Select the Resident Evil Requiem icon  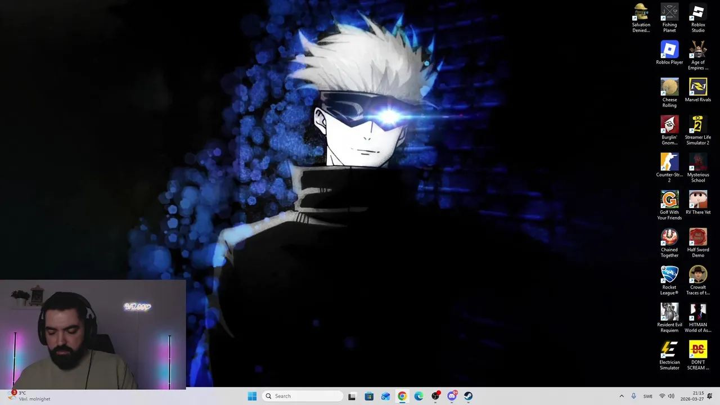click(x=669, y=318)
